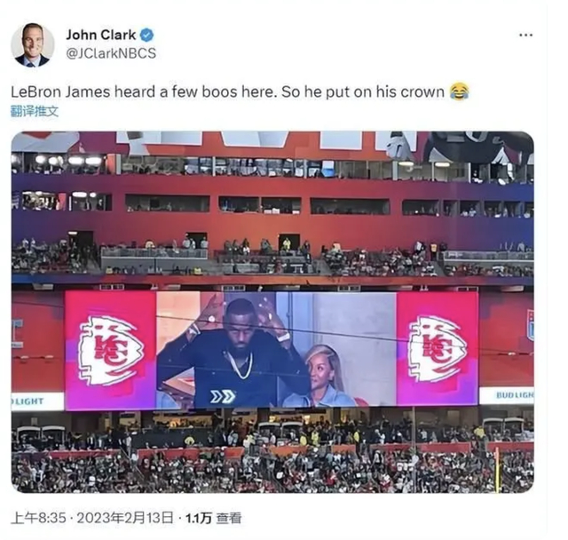The image size is (568, 540).
Task: Open the 上午8:35 timestamp link
Action: [38, 518]
